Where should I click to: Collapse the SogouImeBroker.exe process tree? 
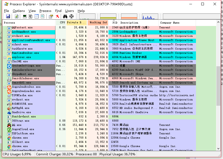(5, 87)
